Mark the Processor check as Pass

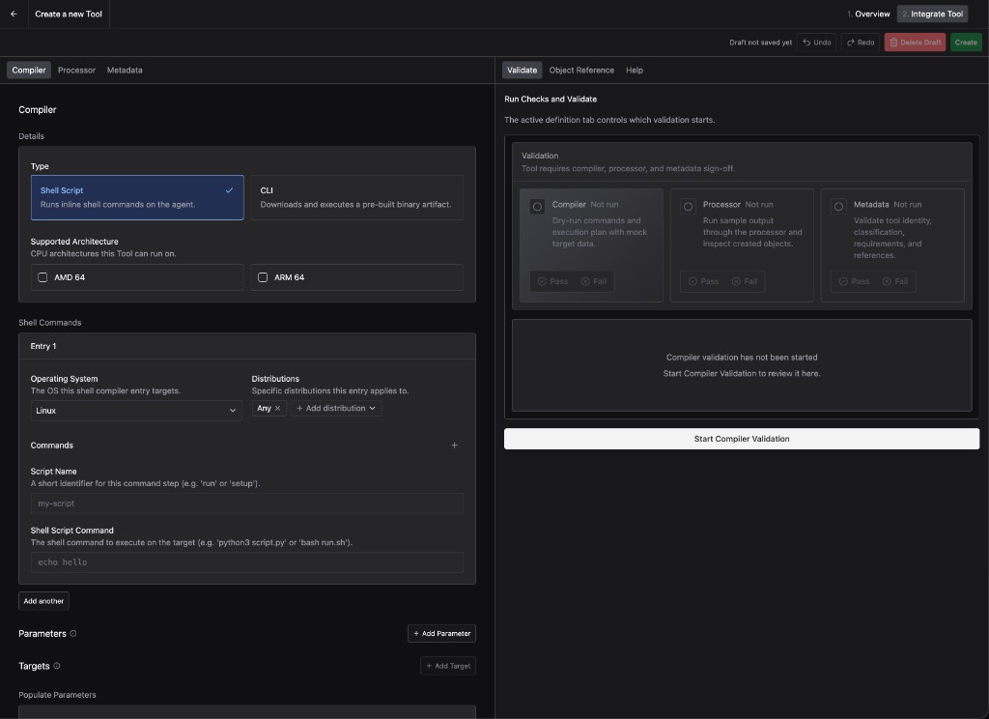(x=703, y=281)
